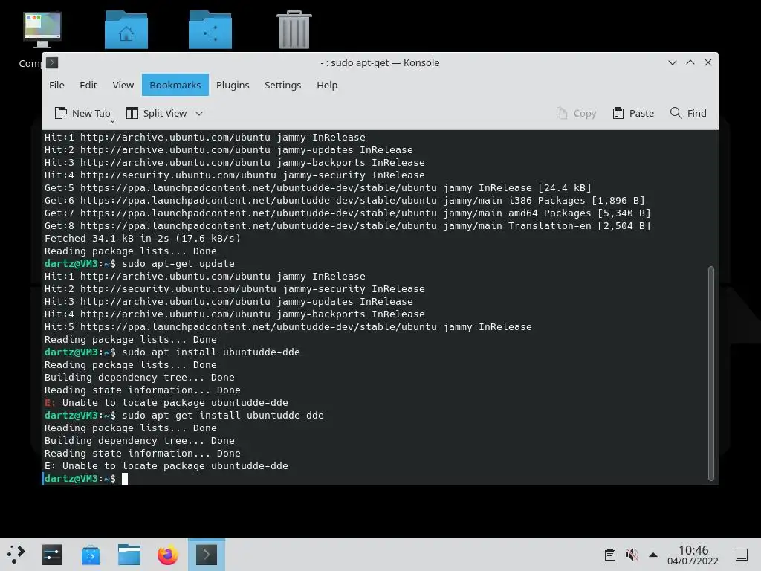This screenshot has width=761, height=571.
Task: Click the Split View icon
Action: (132, 113)
